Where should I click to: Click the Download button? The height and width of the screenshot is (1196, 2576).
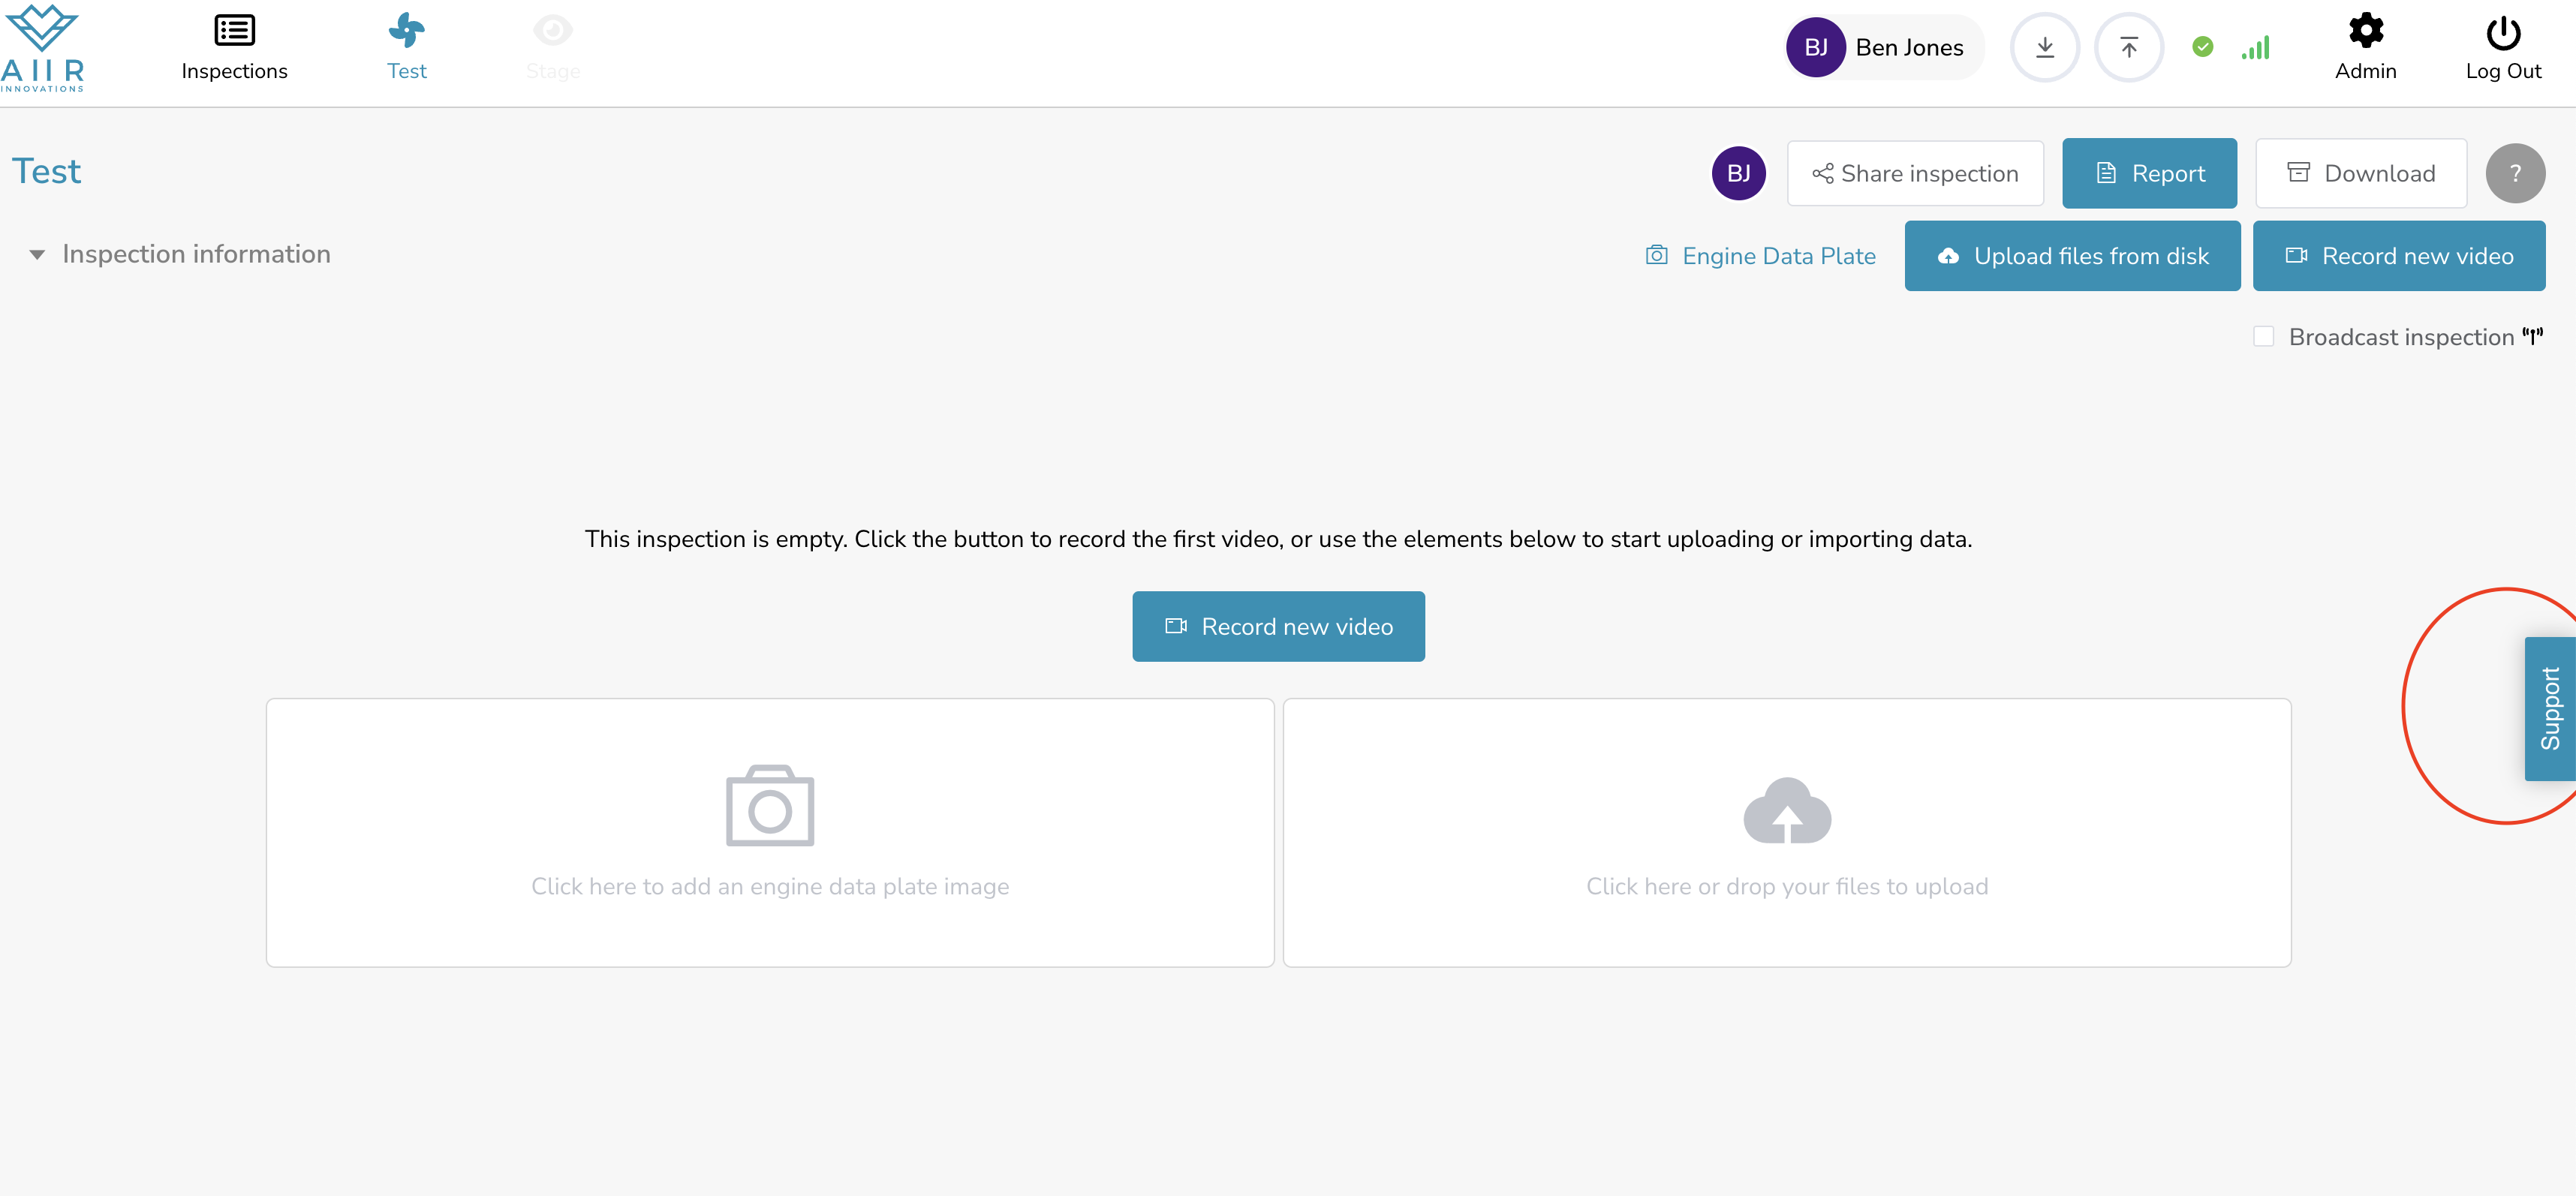pyautogui.click(x=2360, y=174)
